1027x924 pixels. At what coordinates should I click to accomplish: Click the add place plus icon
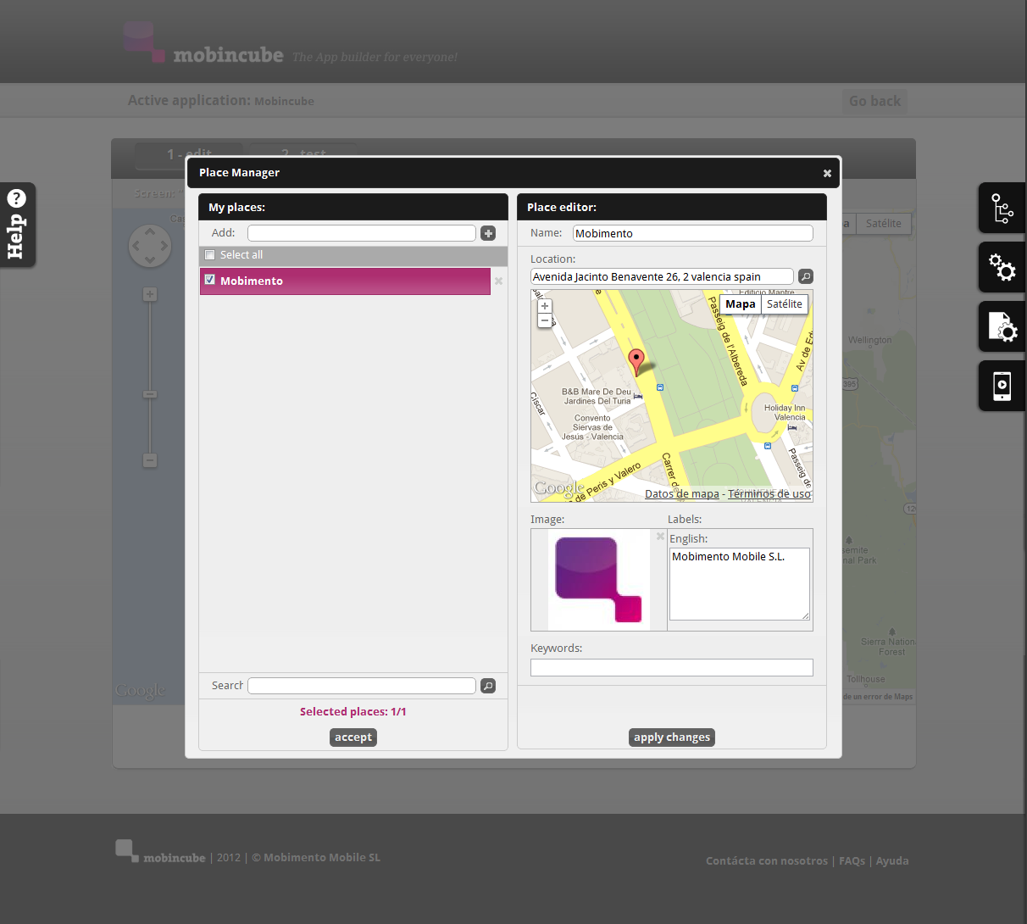(488, 233)
